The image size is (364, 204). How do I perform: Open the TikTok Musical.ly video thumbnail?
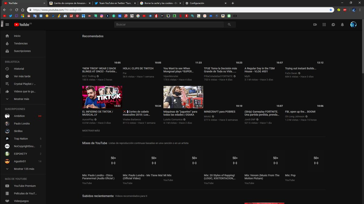coord(102,97)
